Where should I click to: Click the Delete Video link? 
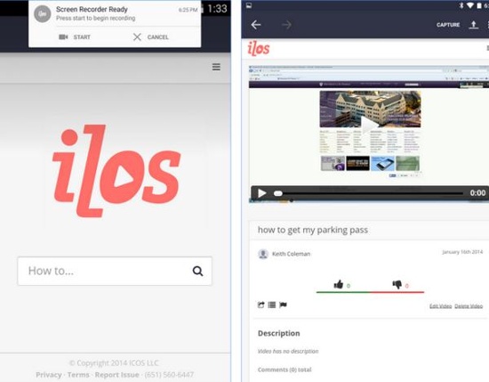coord(469,305)
